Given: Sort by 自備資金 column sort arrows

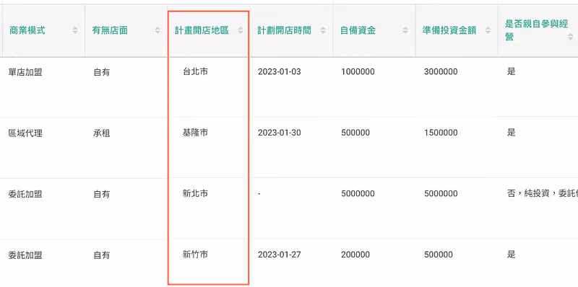Looking at the screenshot, I should 405,31.
